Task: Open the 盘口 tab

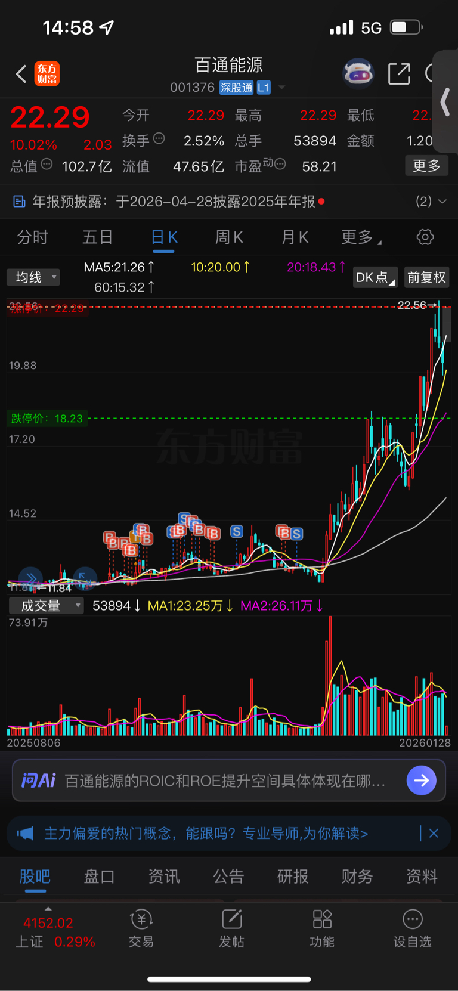Action: [x=99, y=877]
